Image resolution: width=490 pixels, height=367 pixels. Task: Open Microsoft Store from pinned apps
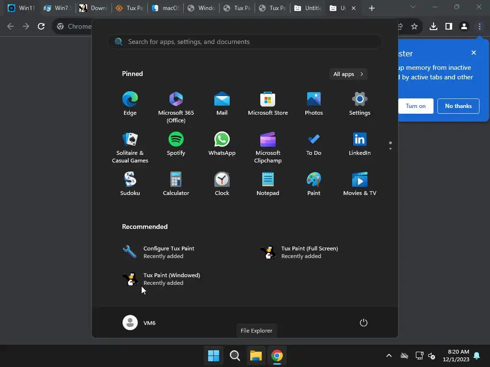(268, 104)
